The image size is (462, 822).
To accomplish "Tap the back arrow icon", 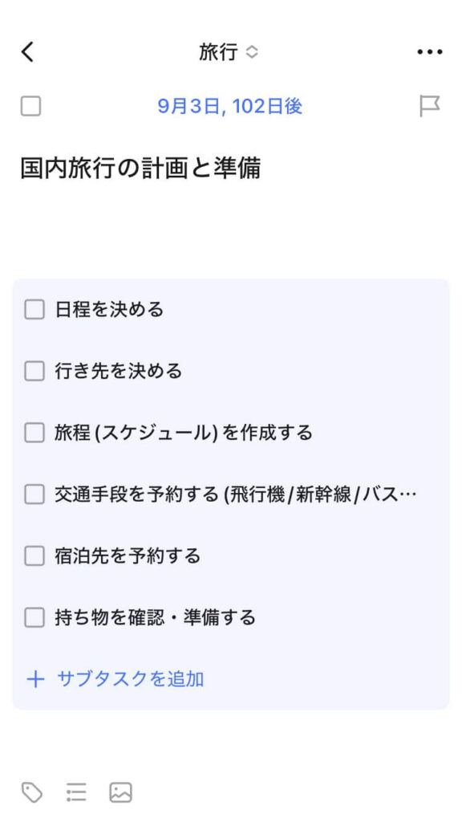I will click(27, 52).
